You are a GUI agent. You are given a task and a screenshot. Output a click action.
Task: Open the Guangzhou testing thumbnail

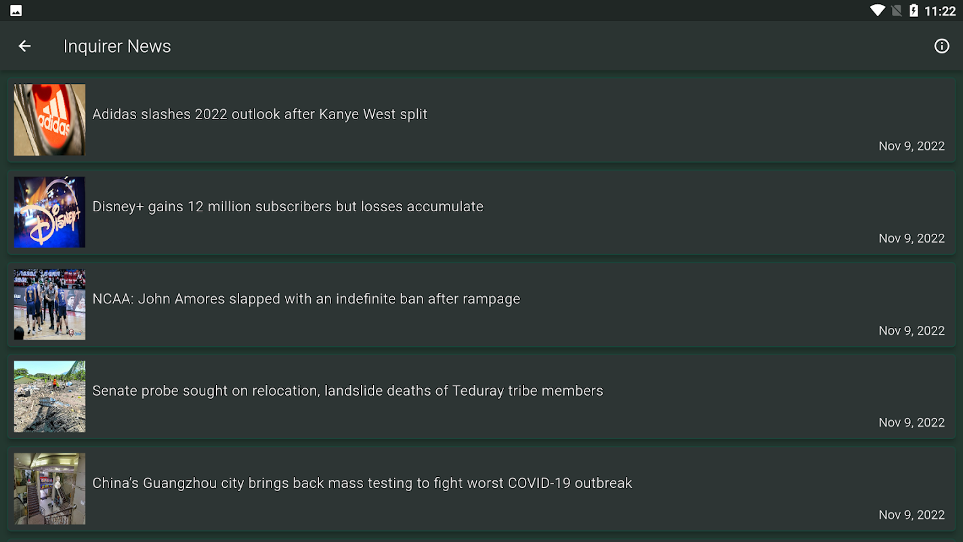coord(49,488)
